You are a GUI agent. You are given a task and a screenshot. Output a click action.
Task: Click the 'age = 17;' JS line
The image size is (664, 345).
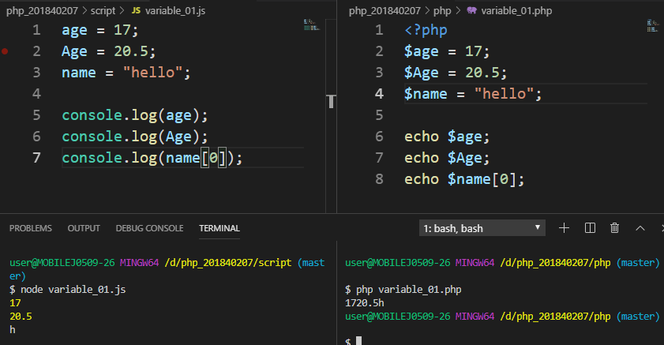pyautogui.click(x=100, y=30)
